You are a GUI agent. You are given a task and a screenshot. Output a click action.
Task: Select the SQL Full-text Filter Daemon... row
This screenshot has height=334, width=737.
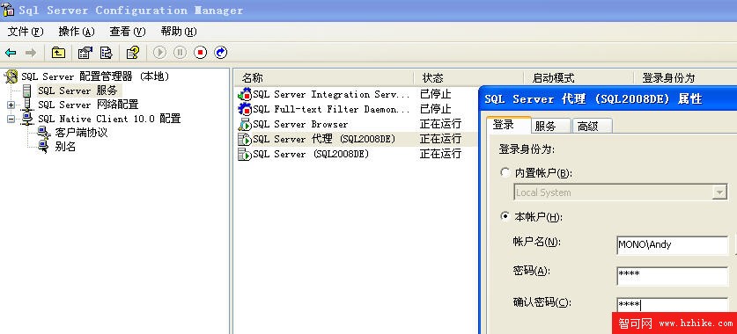tap(331, 110)
